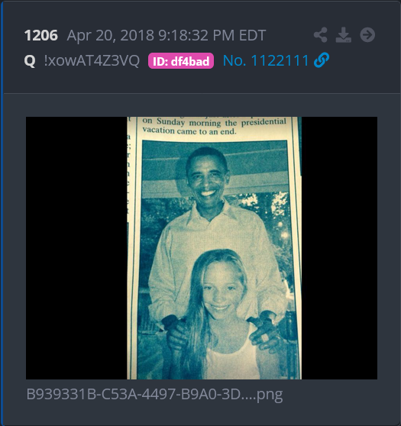The height and width of the screenshot is (426, 401).
Task: Click the newspaper text about presidential vacation
Action: pos(214,127)
